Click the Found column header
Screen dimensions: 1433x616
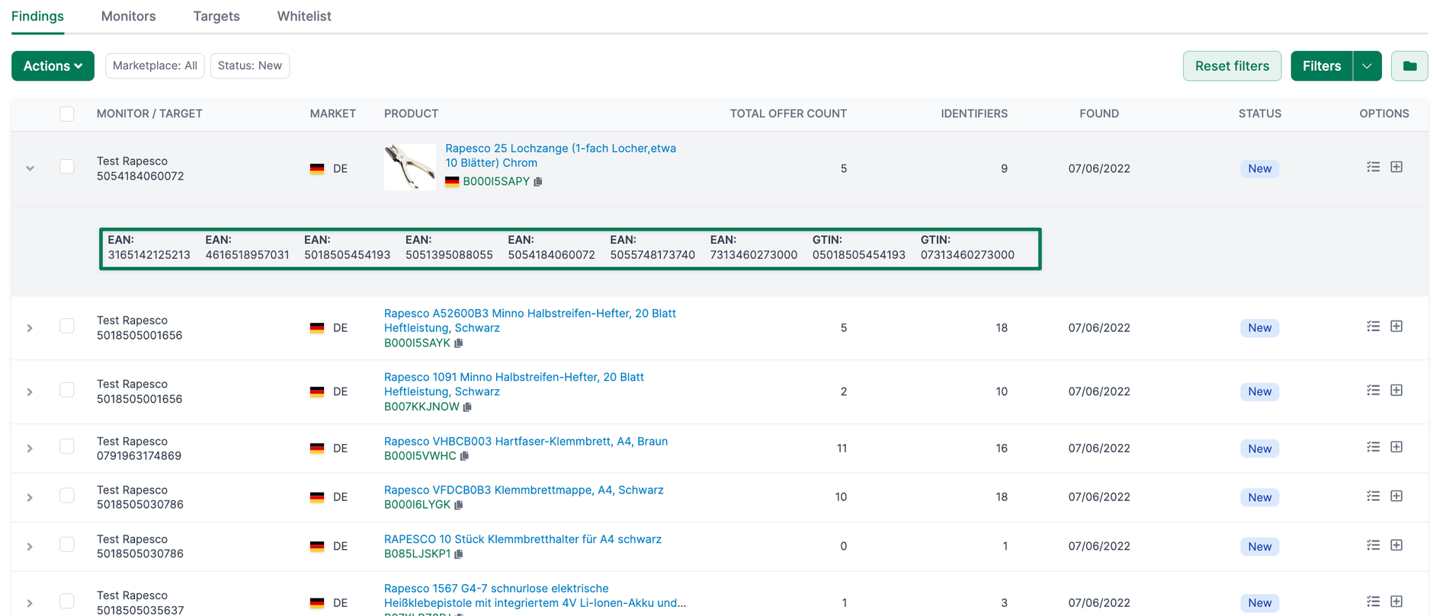click(x=1099, y=113)
